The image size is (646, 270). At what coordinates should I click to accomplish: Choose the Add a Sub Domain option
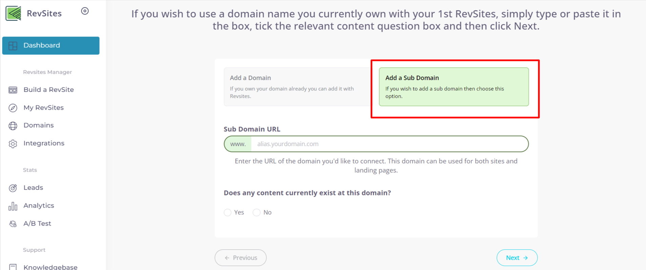[x=453, y=87]
